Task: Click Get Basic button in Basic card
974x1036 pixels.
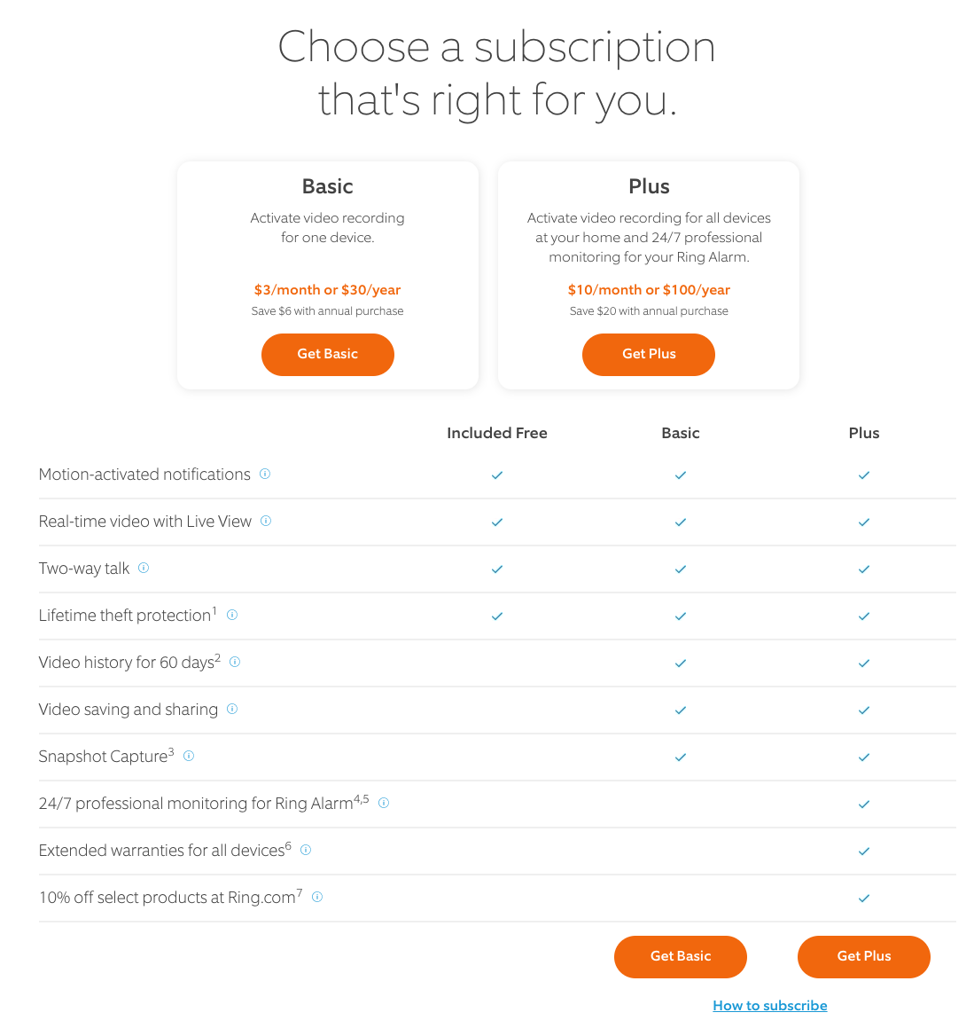Action: (328, 354)
